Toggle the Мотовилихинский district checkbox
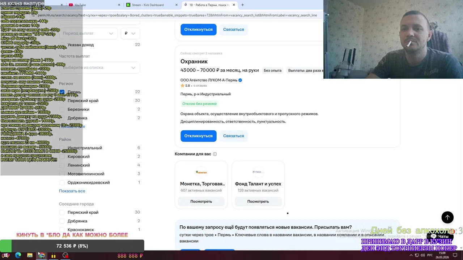Screen dimensions: 463x260 click(x=62, y=174)
